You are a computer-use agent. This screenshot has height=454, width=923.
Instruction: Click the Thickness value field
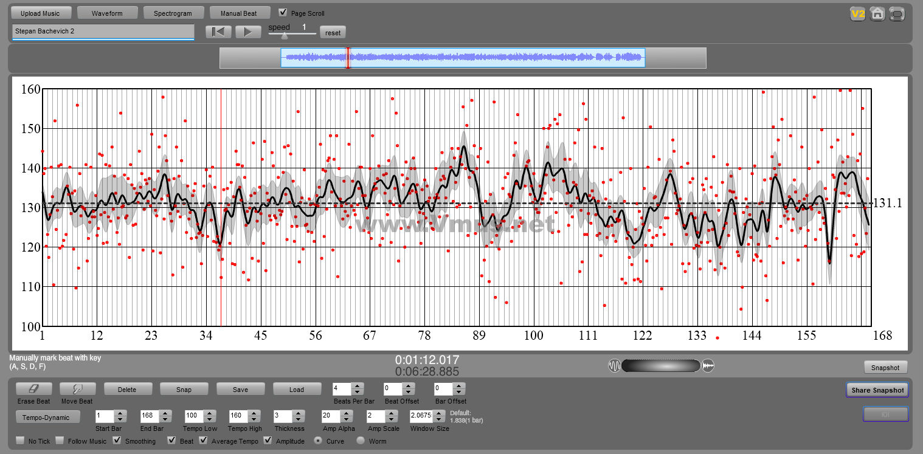(x=283, y=417)
